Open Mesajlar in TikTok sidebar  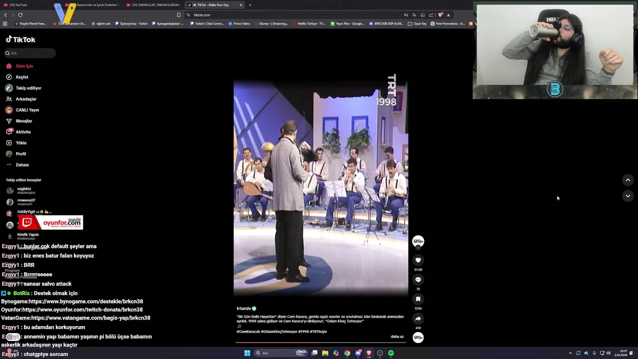coord(19,121)
